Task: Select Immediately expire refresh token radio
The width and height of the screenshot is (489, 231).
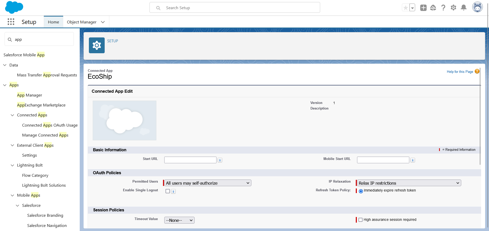Action: pos(361,191)
